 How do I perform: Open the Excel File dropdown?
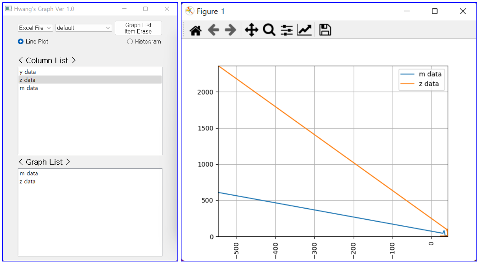pyautogui.click(x=35, y=27)
